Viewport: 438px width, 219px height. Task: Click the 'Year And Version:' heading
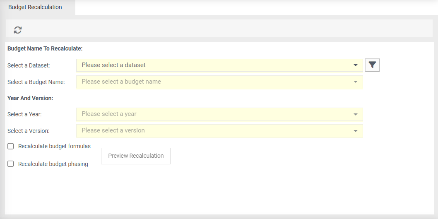(x=30, y=98)
